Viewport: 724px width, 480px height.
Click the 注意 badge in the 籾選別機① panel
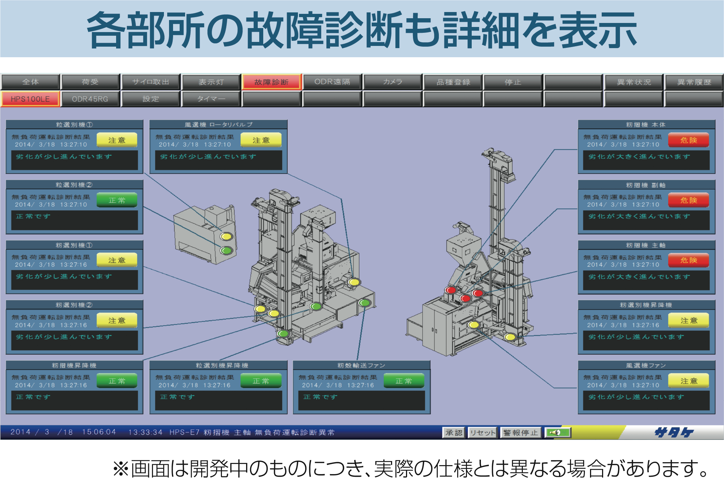pos(117,260)
